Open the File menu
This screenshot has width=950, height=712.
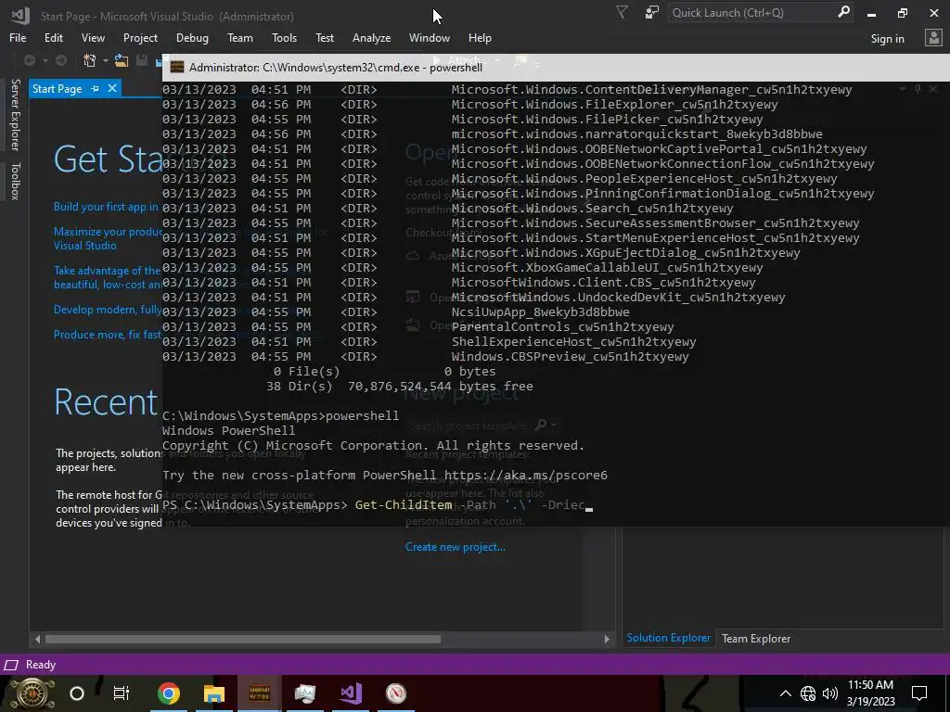18,37
